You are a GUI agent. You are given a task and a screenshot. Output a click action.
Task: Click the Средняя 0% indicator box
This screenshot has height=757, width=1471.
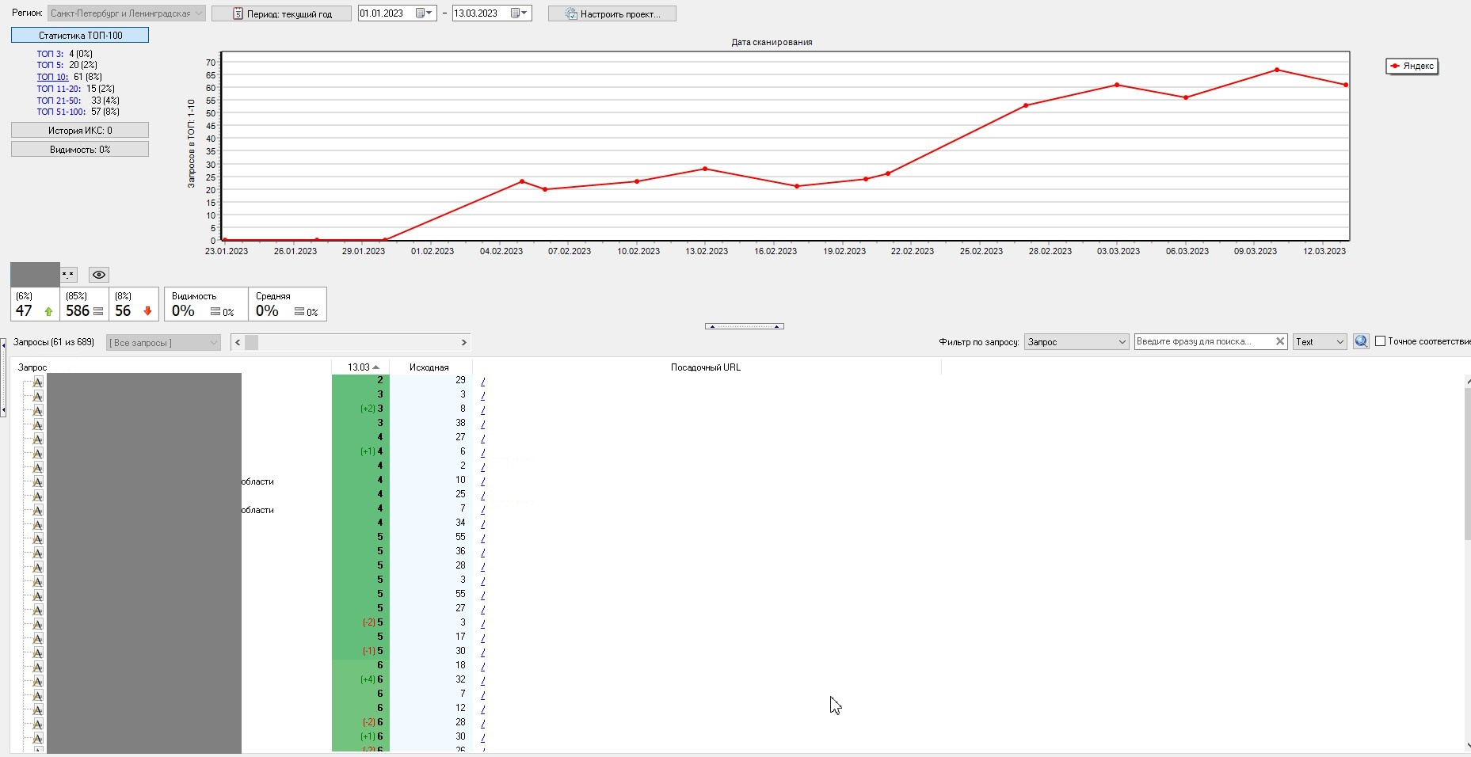pyautogui.click(x=287, y=304)
